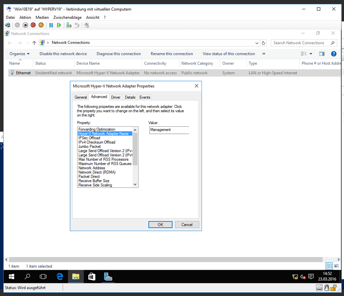Screen dimensions: 344x296
Task: Open the Action Center notifications icon
Action: (311, 276)
